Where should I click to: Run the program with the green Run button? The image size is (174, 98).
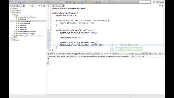pyautogui.click(x=70, y=2)
